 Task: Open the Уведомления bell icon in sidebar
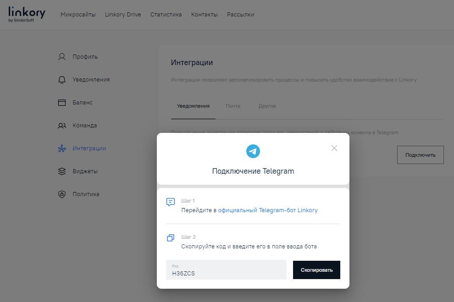click(x=61, y=79)
